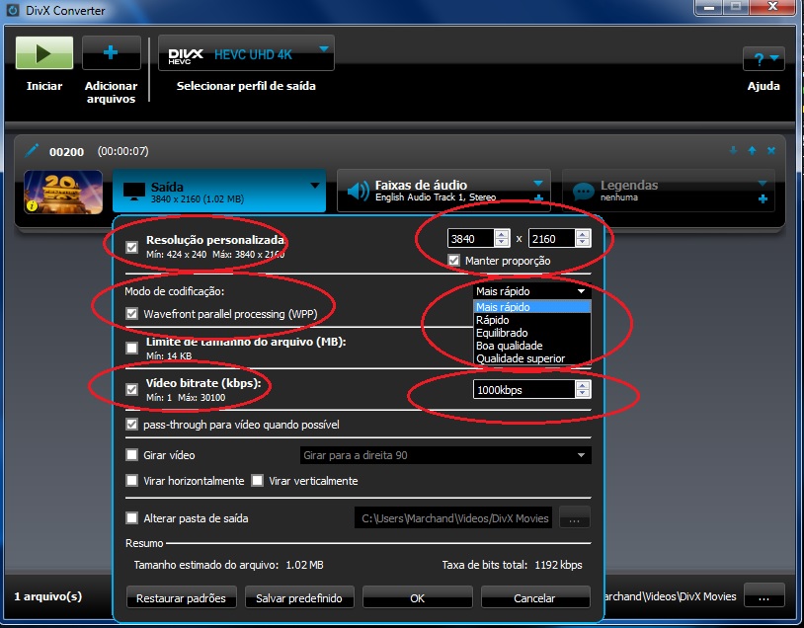Click bottom bar ... browse button

(x=764, y=595)
